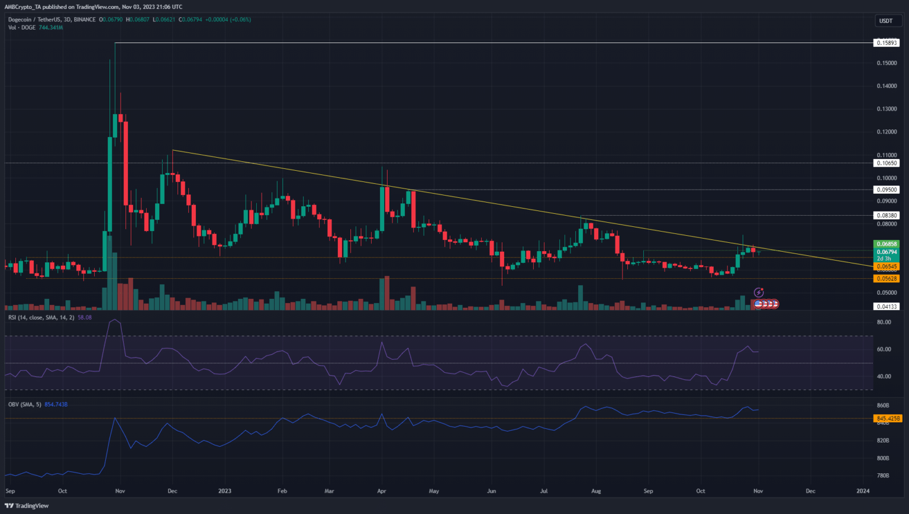Click the orange 845.425B OBV level tag
This screenshot has width=909, height=514.
[888, 418]
